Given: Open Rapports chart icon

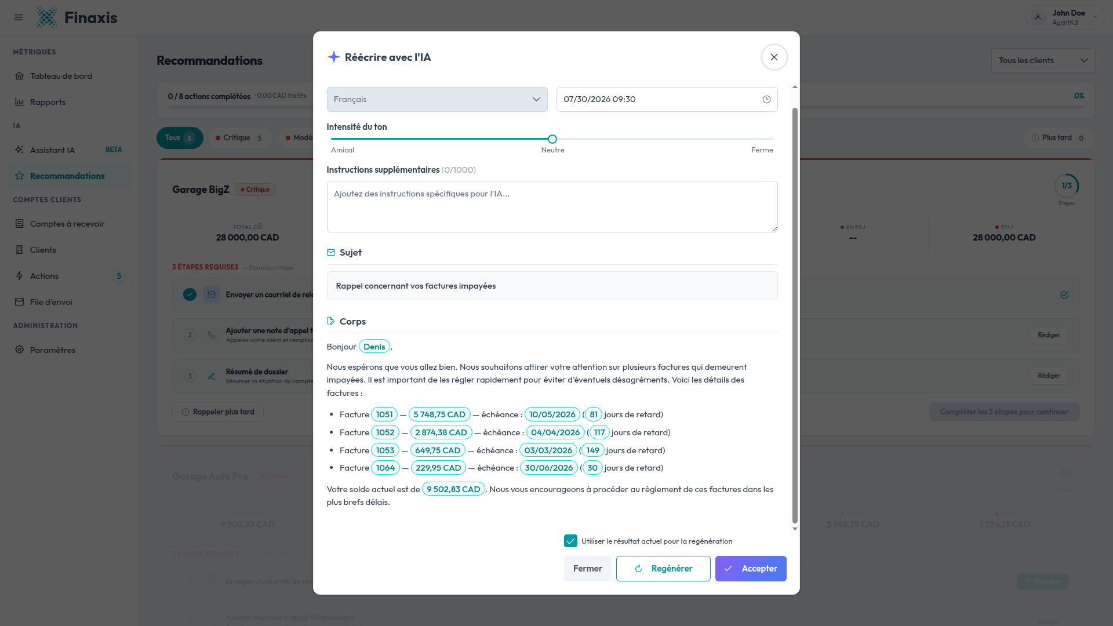Looking at the screenshot, I should point(19,102).
